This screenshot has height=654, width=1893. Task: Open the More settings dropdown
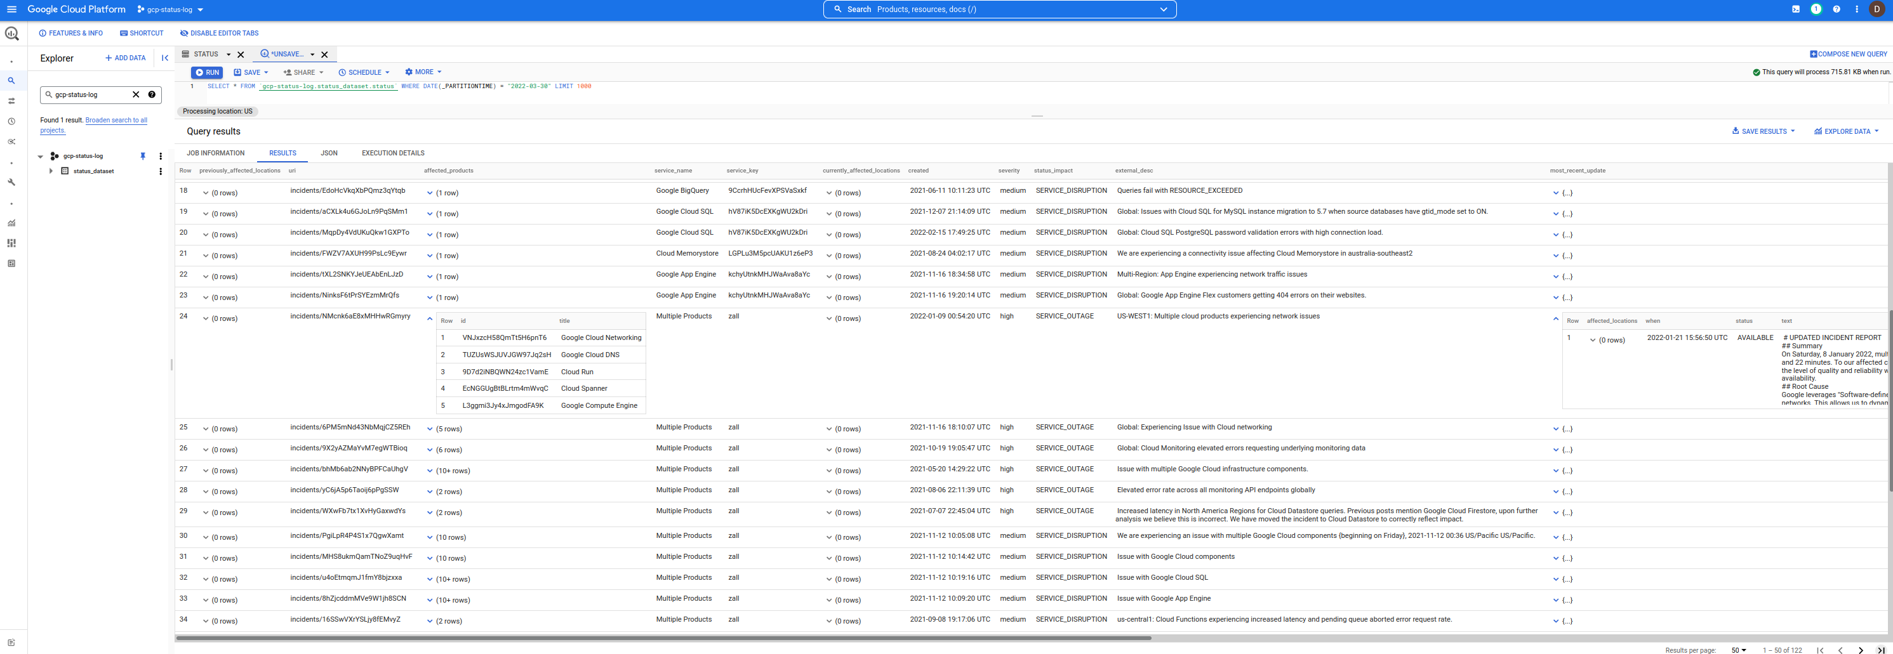pyautogui.click(x=423, y=72)
